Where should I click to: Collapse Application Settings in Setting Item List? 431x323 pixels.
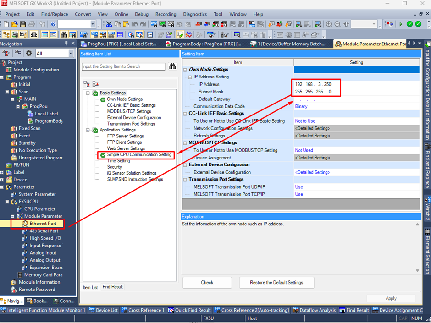click(x=88, y=130)
